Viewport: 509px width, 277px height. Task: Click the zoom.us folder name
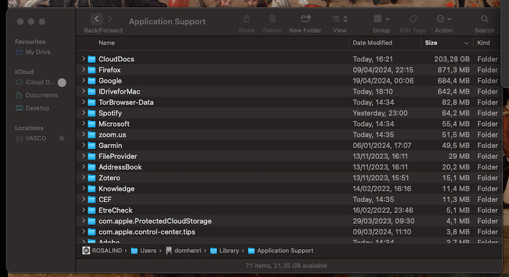[x=112, y=135]
